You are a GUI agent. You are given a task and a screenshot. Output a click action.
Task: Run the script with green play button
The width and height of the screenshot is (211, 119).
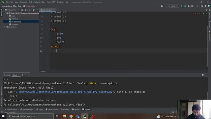click(182, 6)
